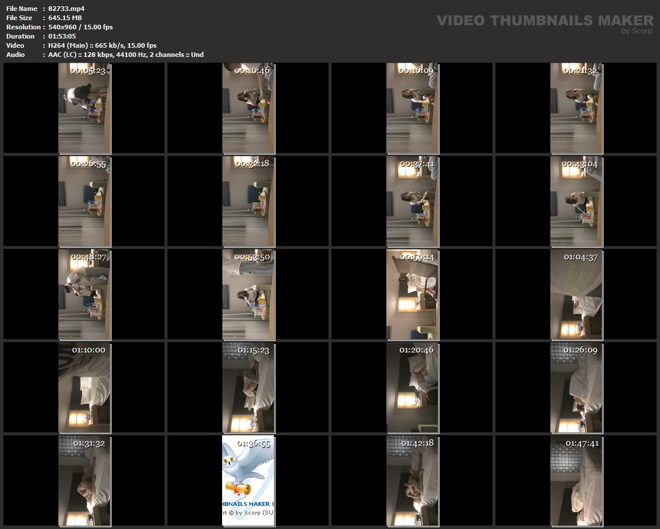Click the AAC audio info line
660x529 pixels.
tap(126, 55)
